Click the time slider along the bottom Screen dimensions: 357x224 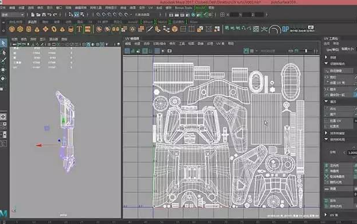[178, 222]
